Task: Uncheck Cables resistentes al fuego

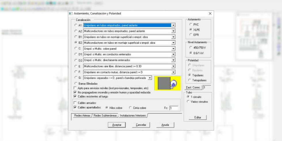Action: point(75,97)
